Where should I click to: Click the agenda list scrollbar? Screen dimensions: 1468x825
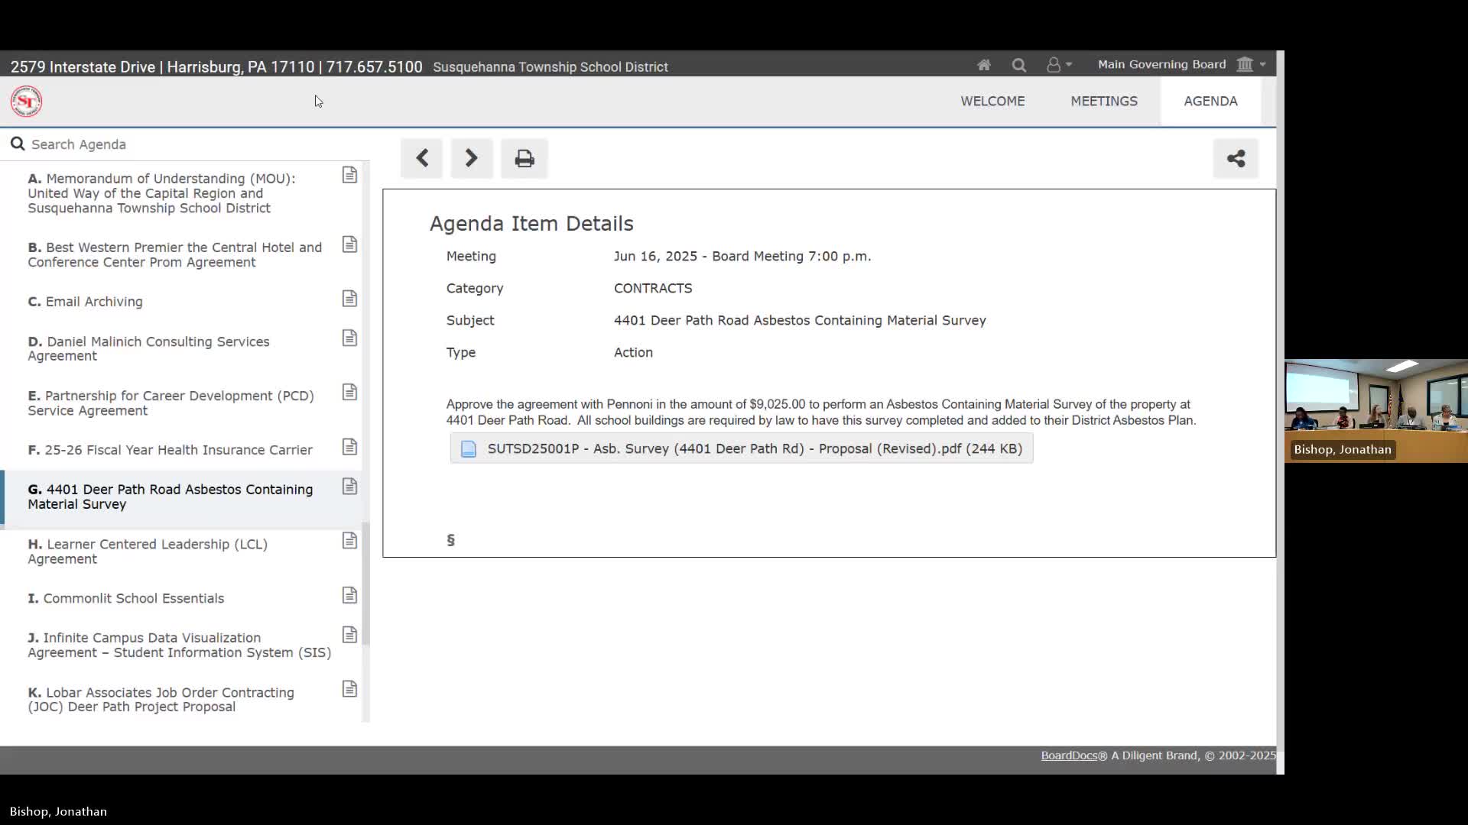click(365, 584)
